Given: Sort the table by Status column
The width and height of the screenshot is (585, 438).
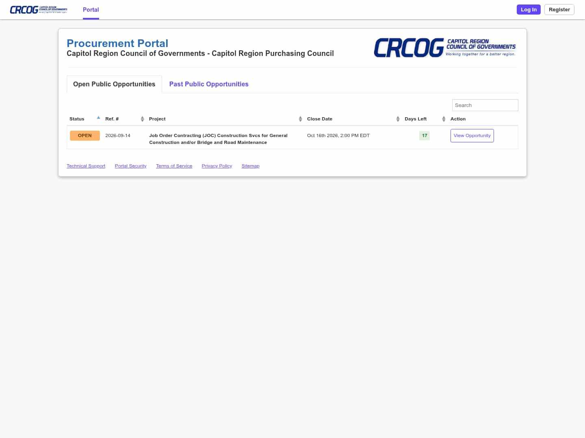Looking at the screenshot, I should coord(84,119).
